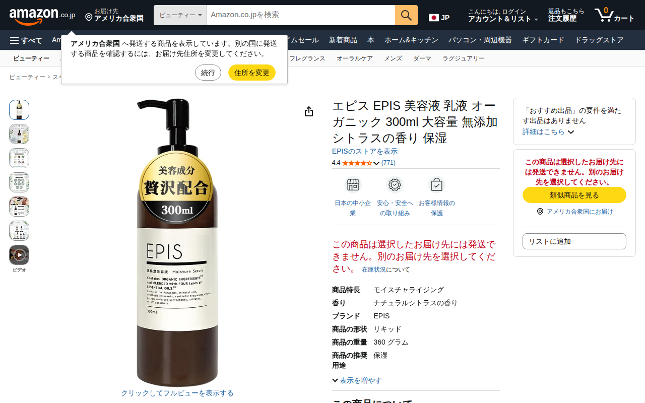Click the 類似商品を見る button

tap(574, 195)
